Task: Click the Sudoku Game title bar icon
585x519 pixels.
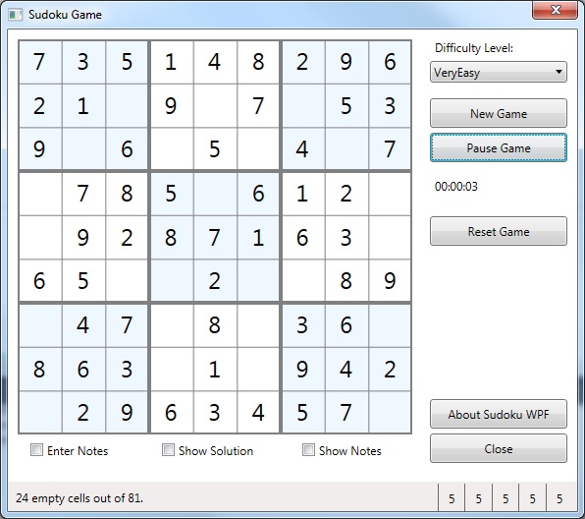Action: 16,15
